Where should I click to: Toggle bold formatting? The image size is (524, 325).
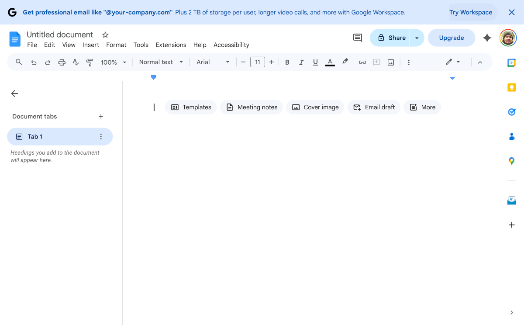[x=287, y=62]
